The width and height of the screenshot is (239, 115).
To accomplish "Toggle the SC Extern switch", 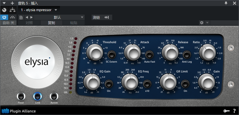I will [x=112, y=55].
